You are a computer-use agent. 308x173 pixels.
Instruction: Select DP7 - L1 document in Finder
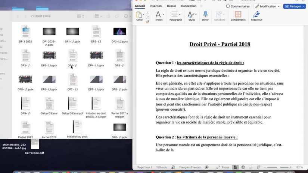click(x=72, y=82)
